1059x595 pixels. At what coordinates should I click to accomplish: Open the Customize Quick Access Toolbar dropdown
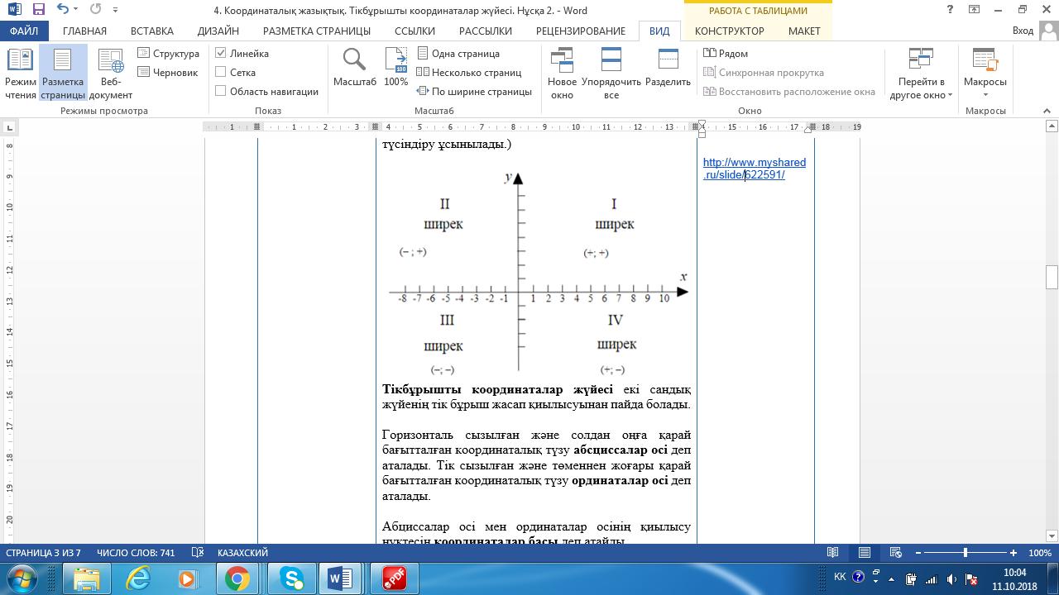pos(114,11)
